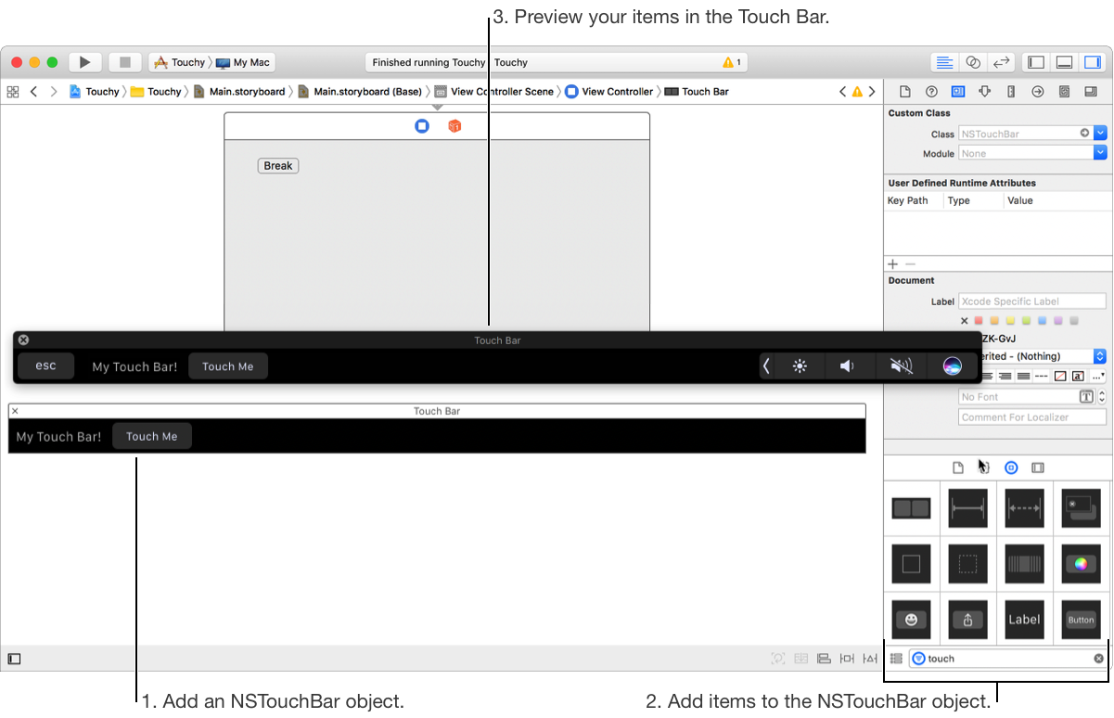Go forward in editor history
The height and width of the screenshot is (718, 1114).
point(54,92)
